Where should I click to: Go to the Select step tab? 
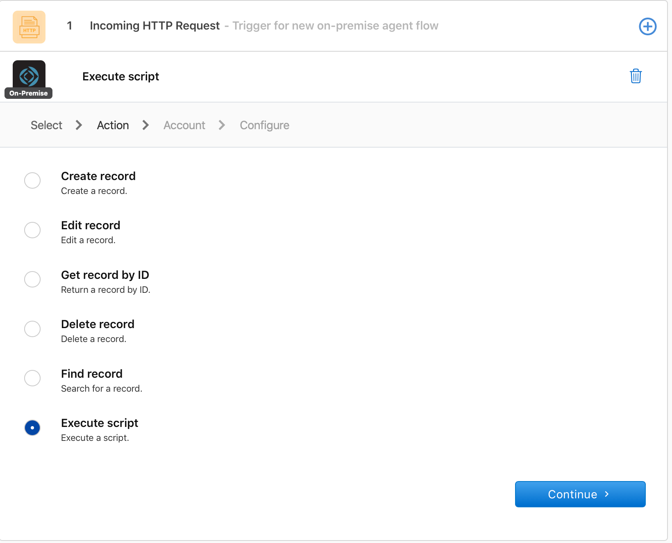tap(46, 125)
